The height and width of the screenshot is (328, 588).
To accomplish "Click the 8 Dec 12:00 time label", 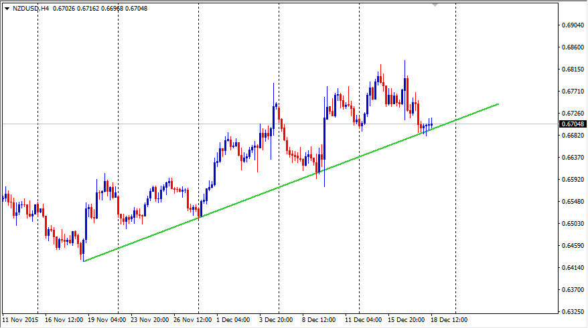I will pos(319,320).
